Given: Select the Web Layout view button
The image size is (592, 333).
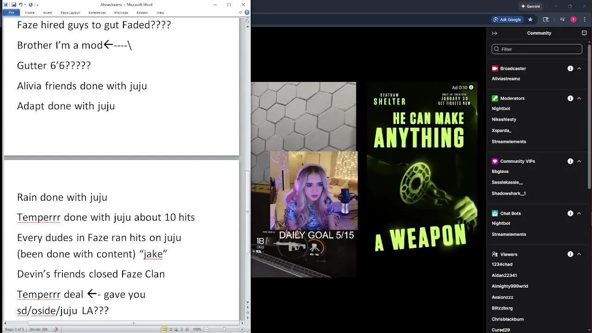Looking at the screenshot, I should (176, 329).
